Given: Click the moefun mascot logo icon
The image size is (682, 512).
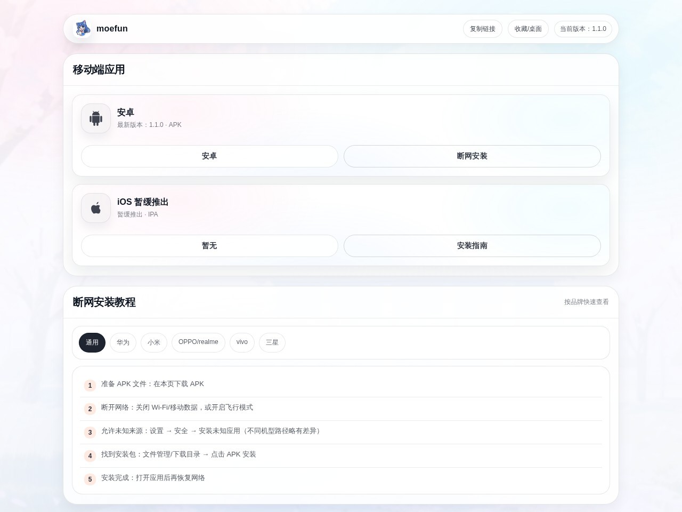Looking at the screenshot, I should coord(82,28).
